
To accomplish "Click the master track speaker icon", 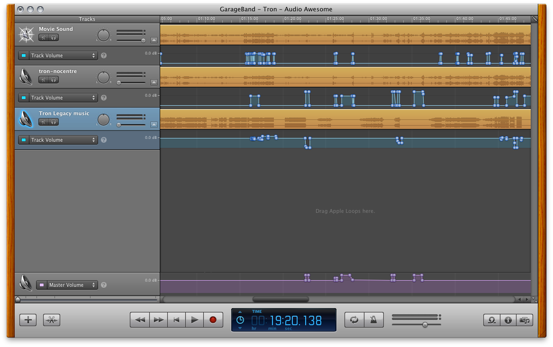I will pyautogui.click(x=26, y=283).
